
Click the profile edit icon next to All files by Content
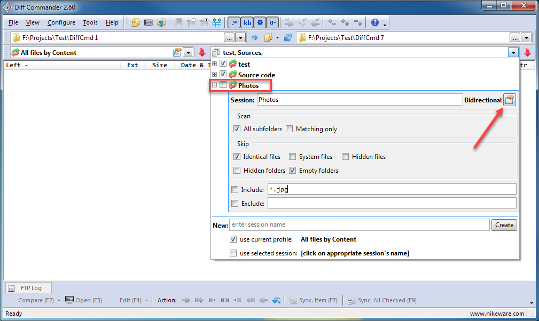pos(177,52)
